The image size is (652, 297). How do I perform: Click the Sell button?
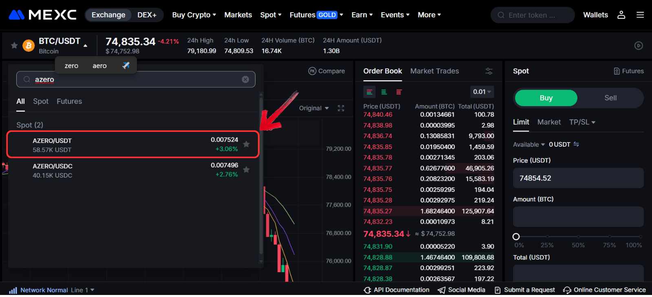tap(610, 98)
